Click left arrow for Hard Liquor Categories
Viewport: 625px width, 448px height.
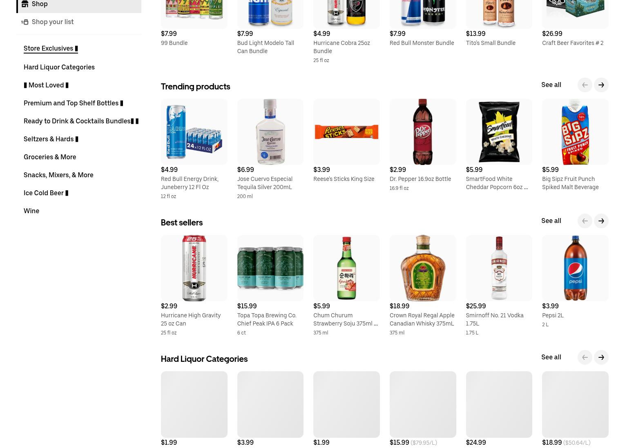coord(585,357)
